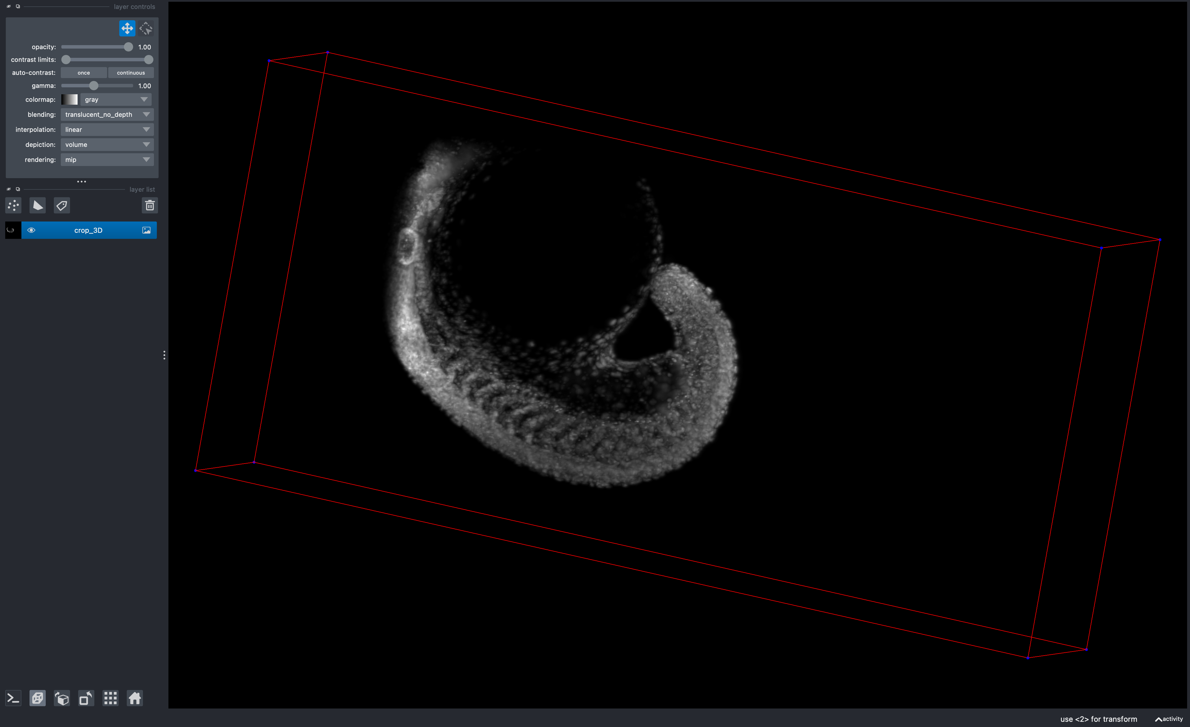The image size is (1190, 727).
Task: Open the IPython console
Action: point(14,698)
